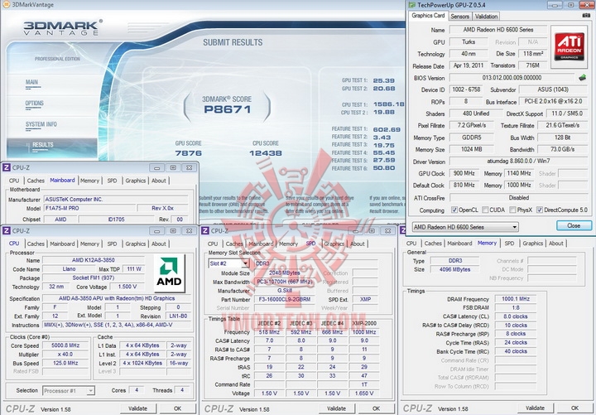Click the motherboard model F1A75-M PRO
This screenshot has width=596, height=415.
pos(89,208)
